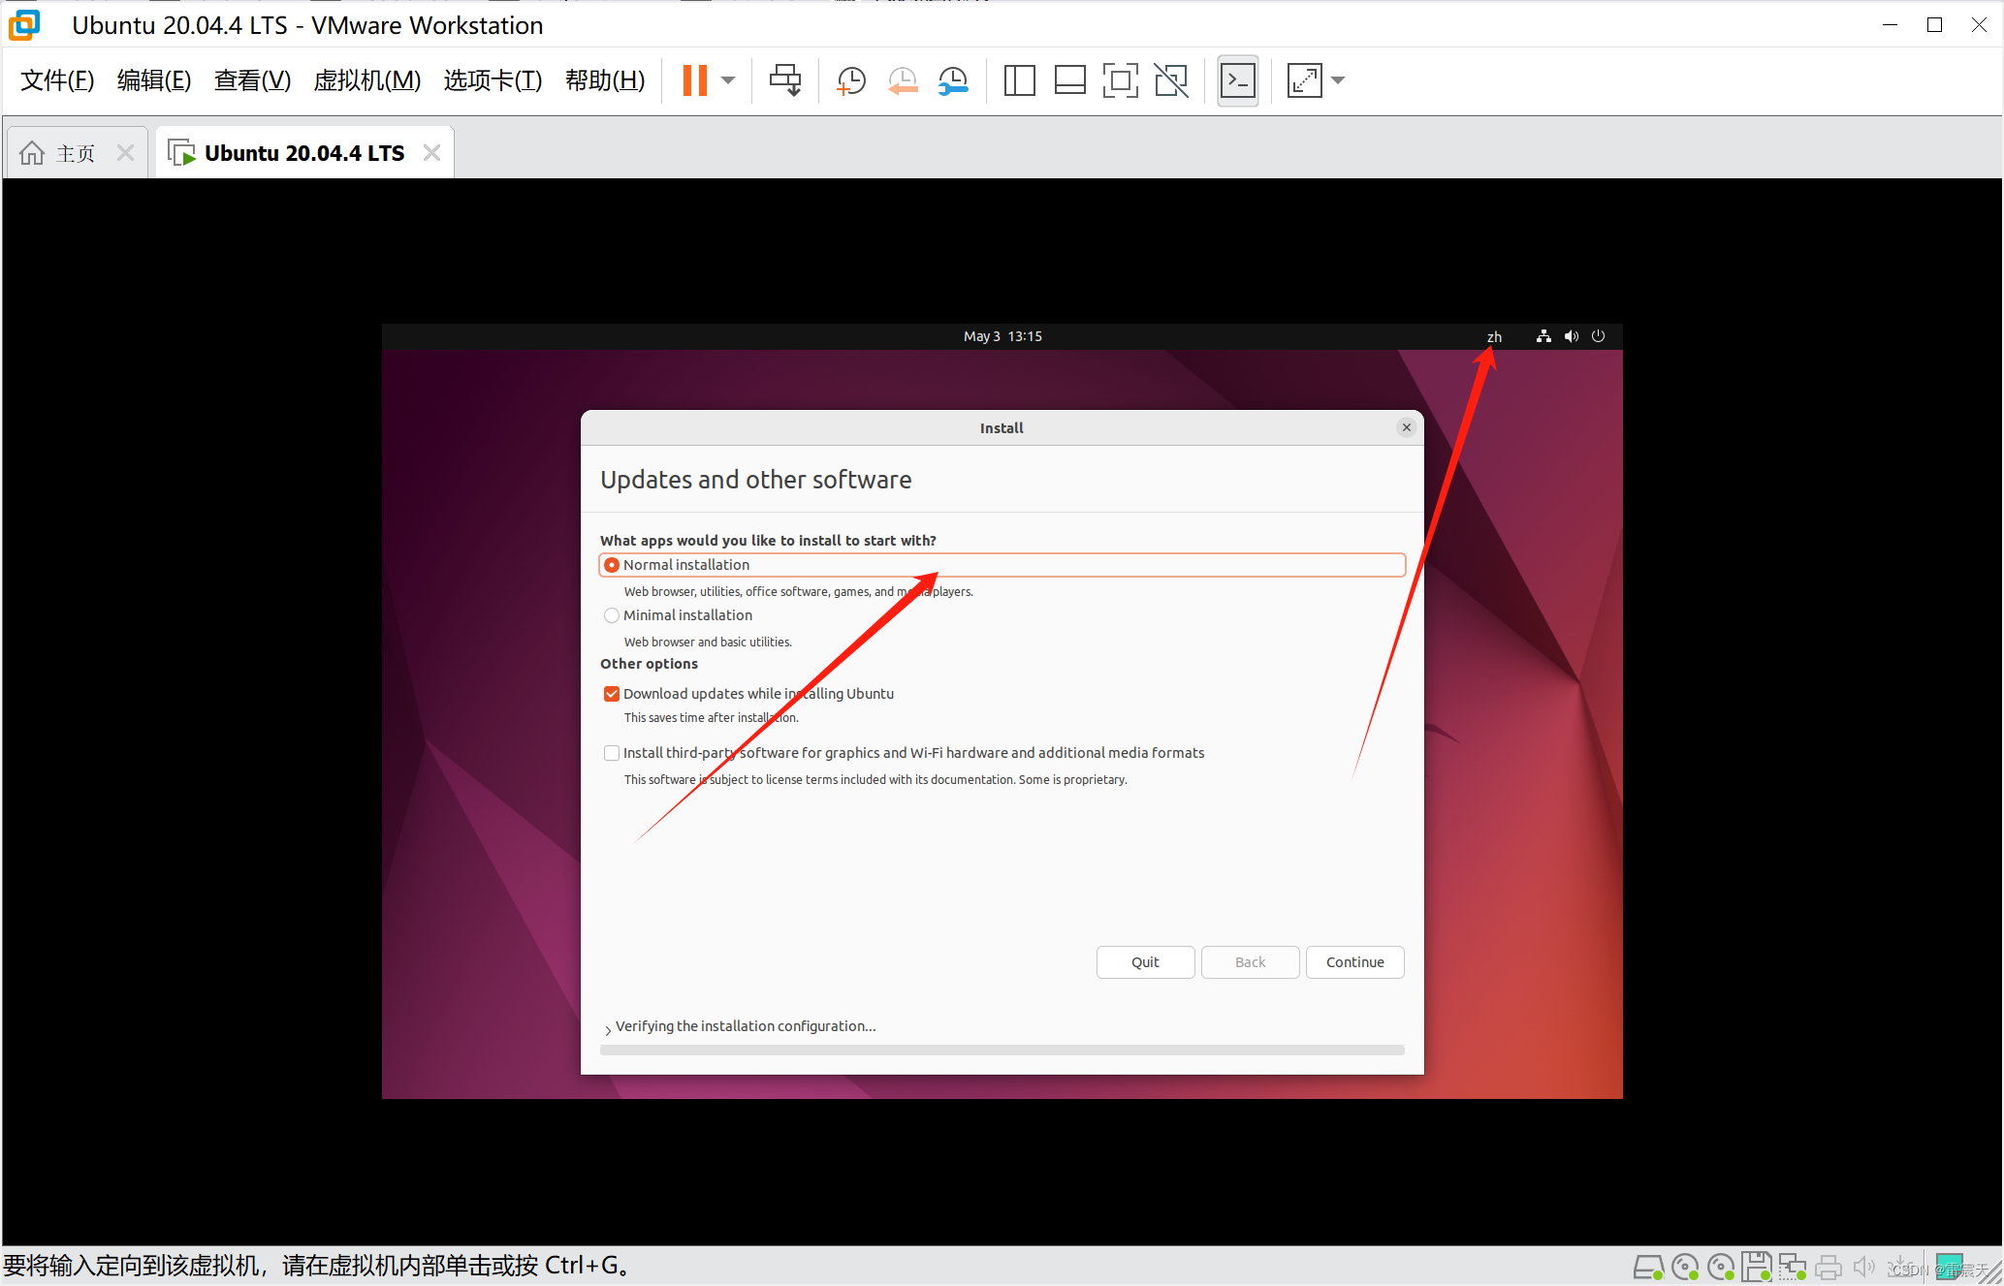Click the floppy drive status icon
Screen dimensions: 2004x1286
[x=1757, y=1267]
